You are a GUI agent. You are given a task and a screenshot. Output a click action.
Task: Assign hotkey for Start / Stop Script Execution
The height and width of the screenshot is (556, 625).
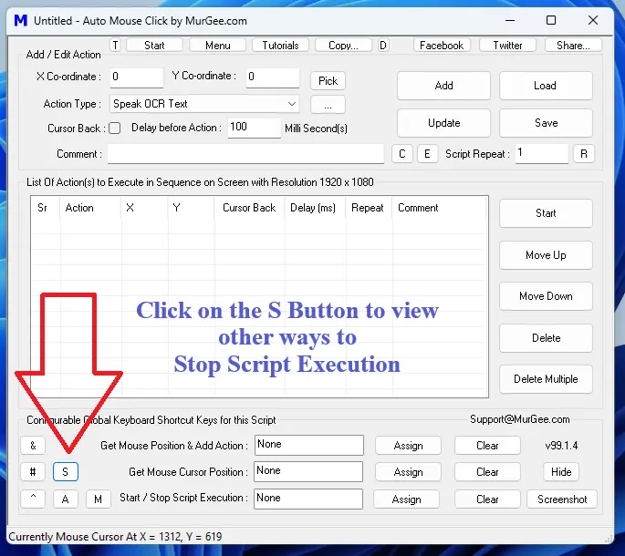pos(406,499)
